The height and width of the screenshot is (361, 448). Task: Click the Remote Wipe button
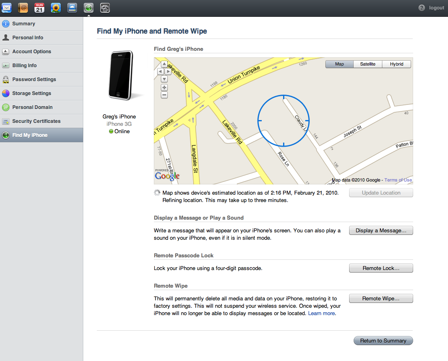(x=381, y=298)
